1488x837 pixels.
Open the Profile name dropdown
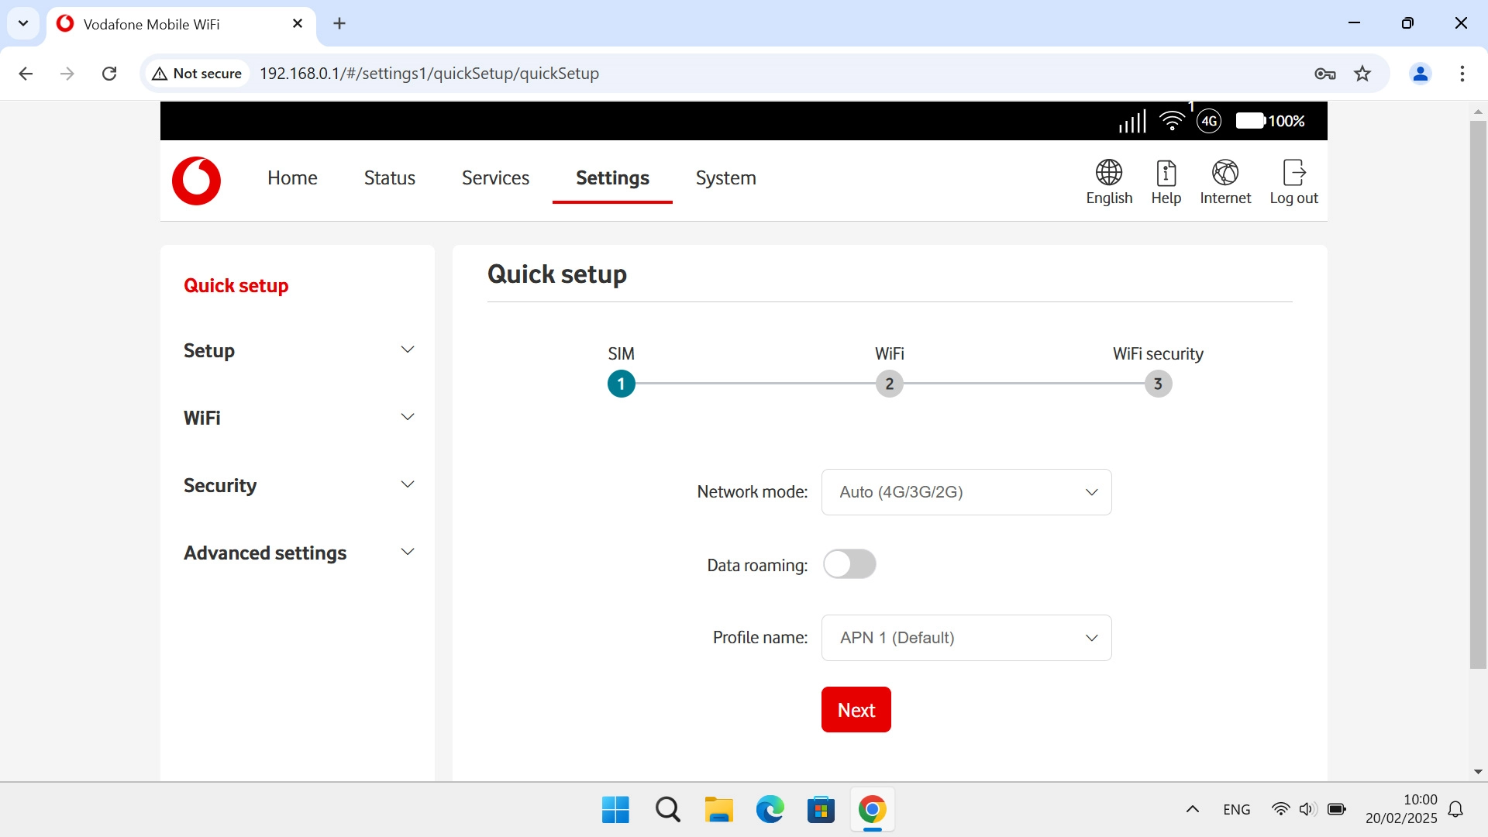(x=966, y=638)
